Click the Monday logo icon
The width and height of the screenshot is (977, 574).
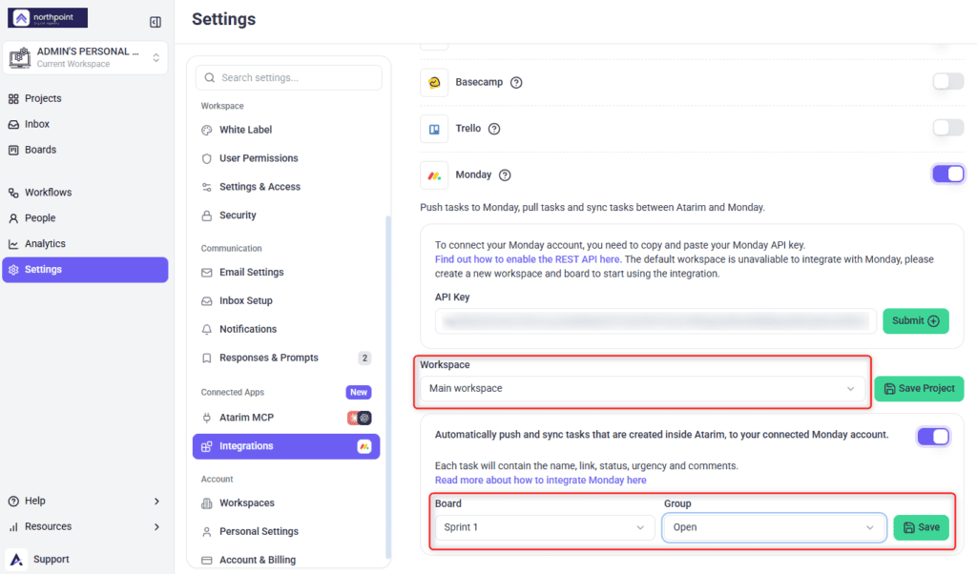click(434, 175)
